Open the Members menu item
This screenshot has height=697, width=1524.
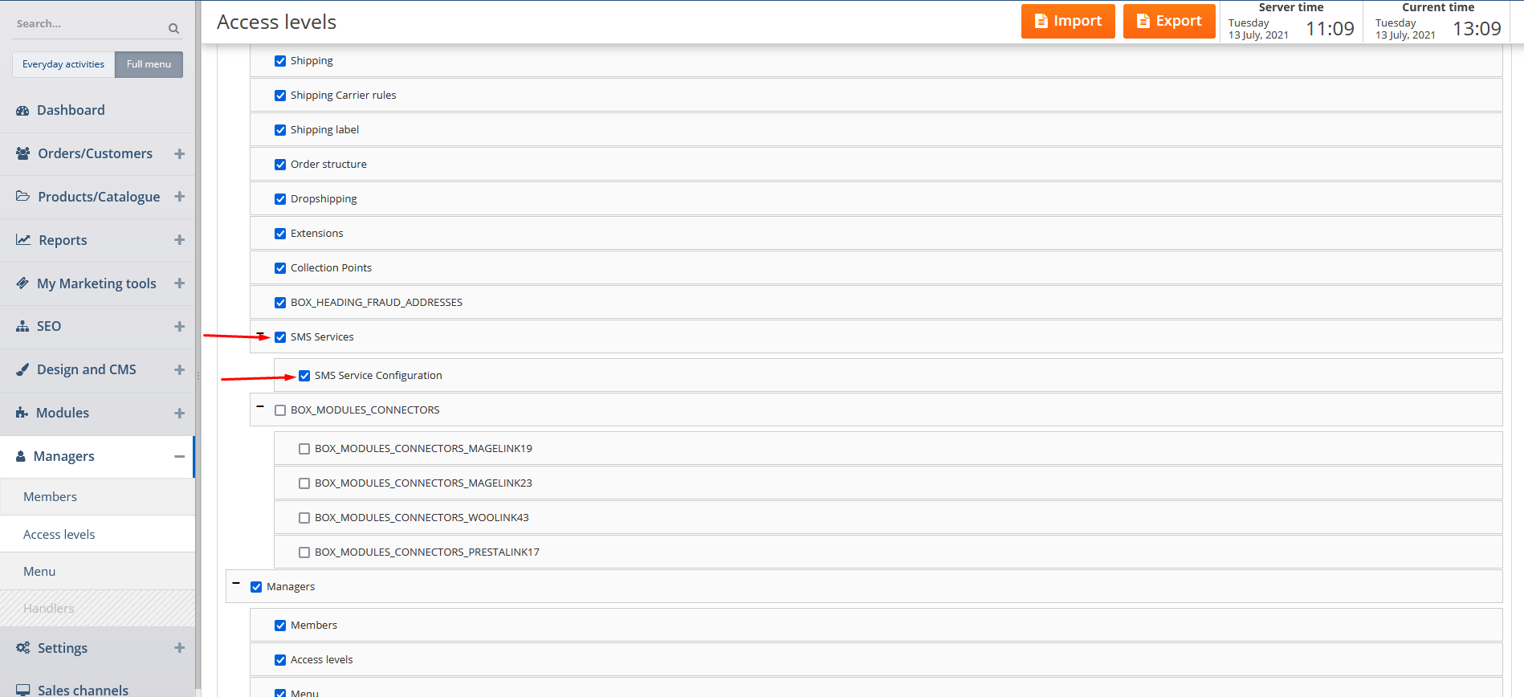pyautogui.click(x=51, y=497)
